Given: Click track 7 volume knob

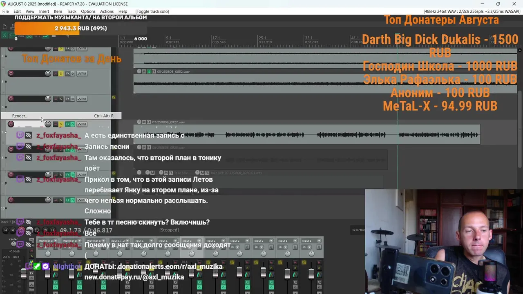Looking at the screenshot, I should click(x=48, y=124).
